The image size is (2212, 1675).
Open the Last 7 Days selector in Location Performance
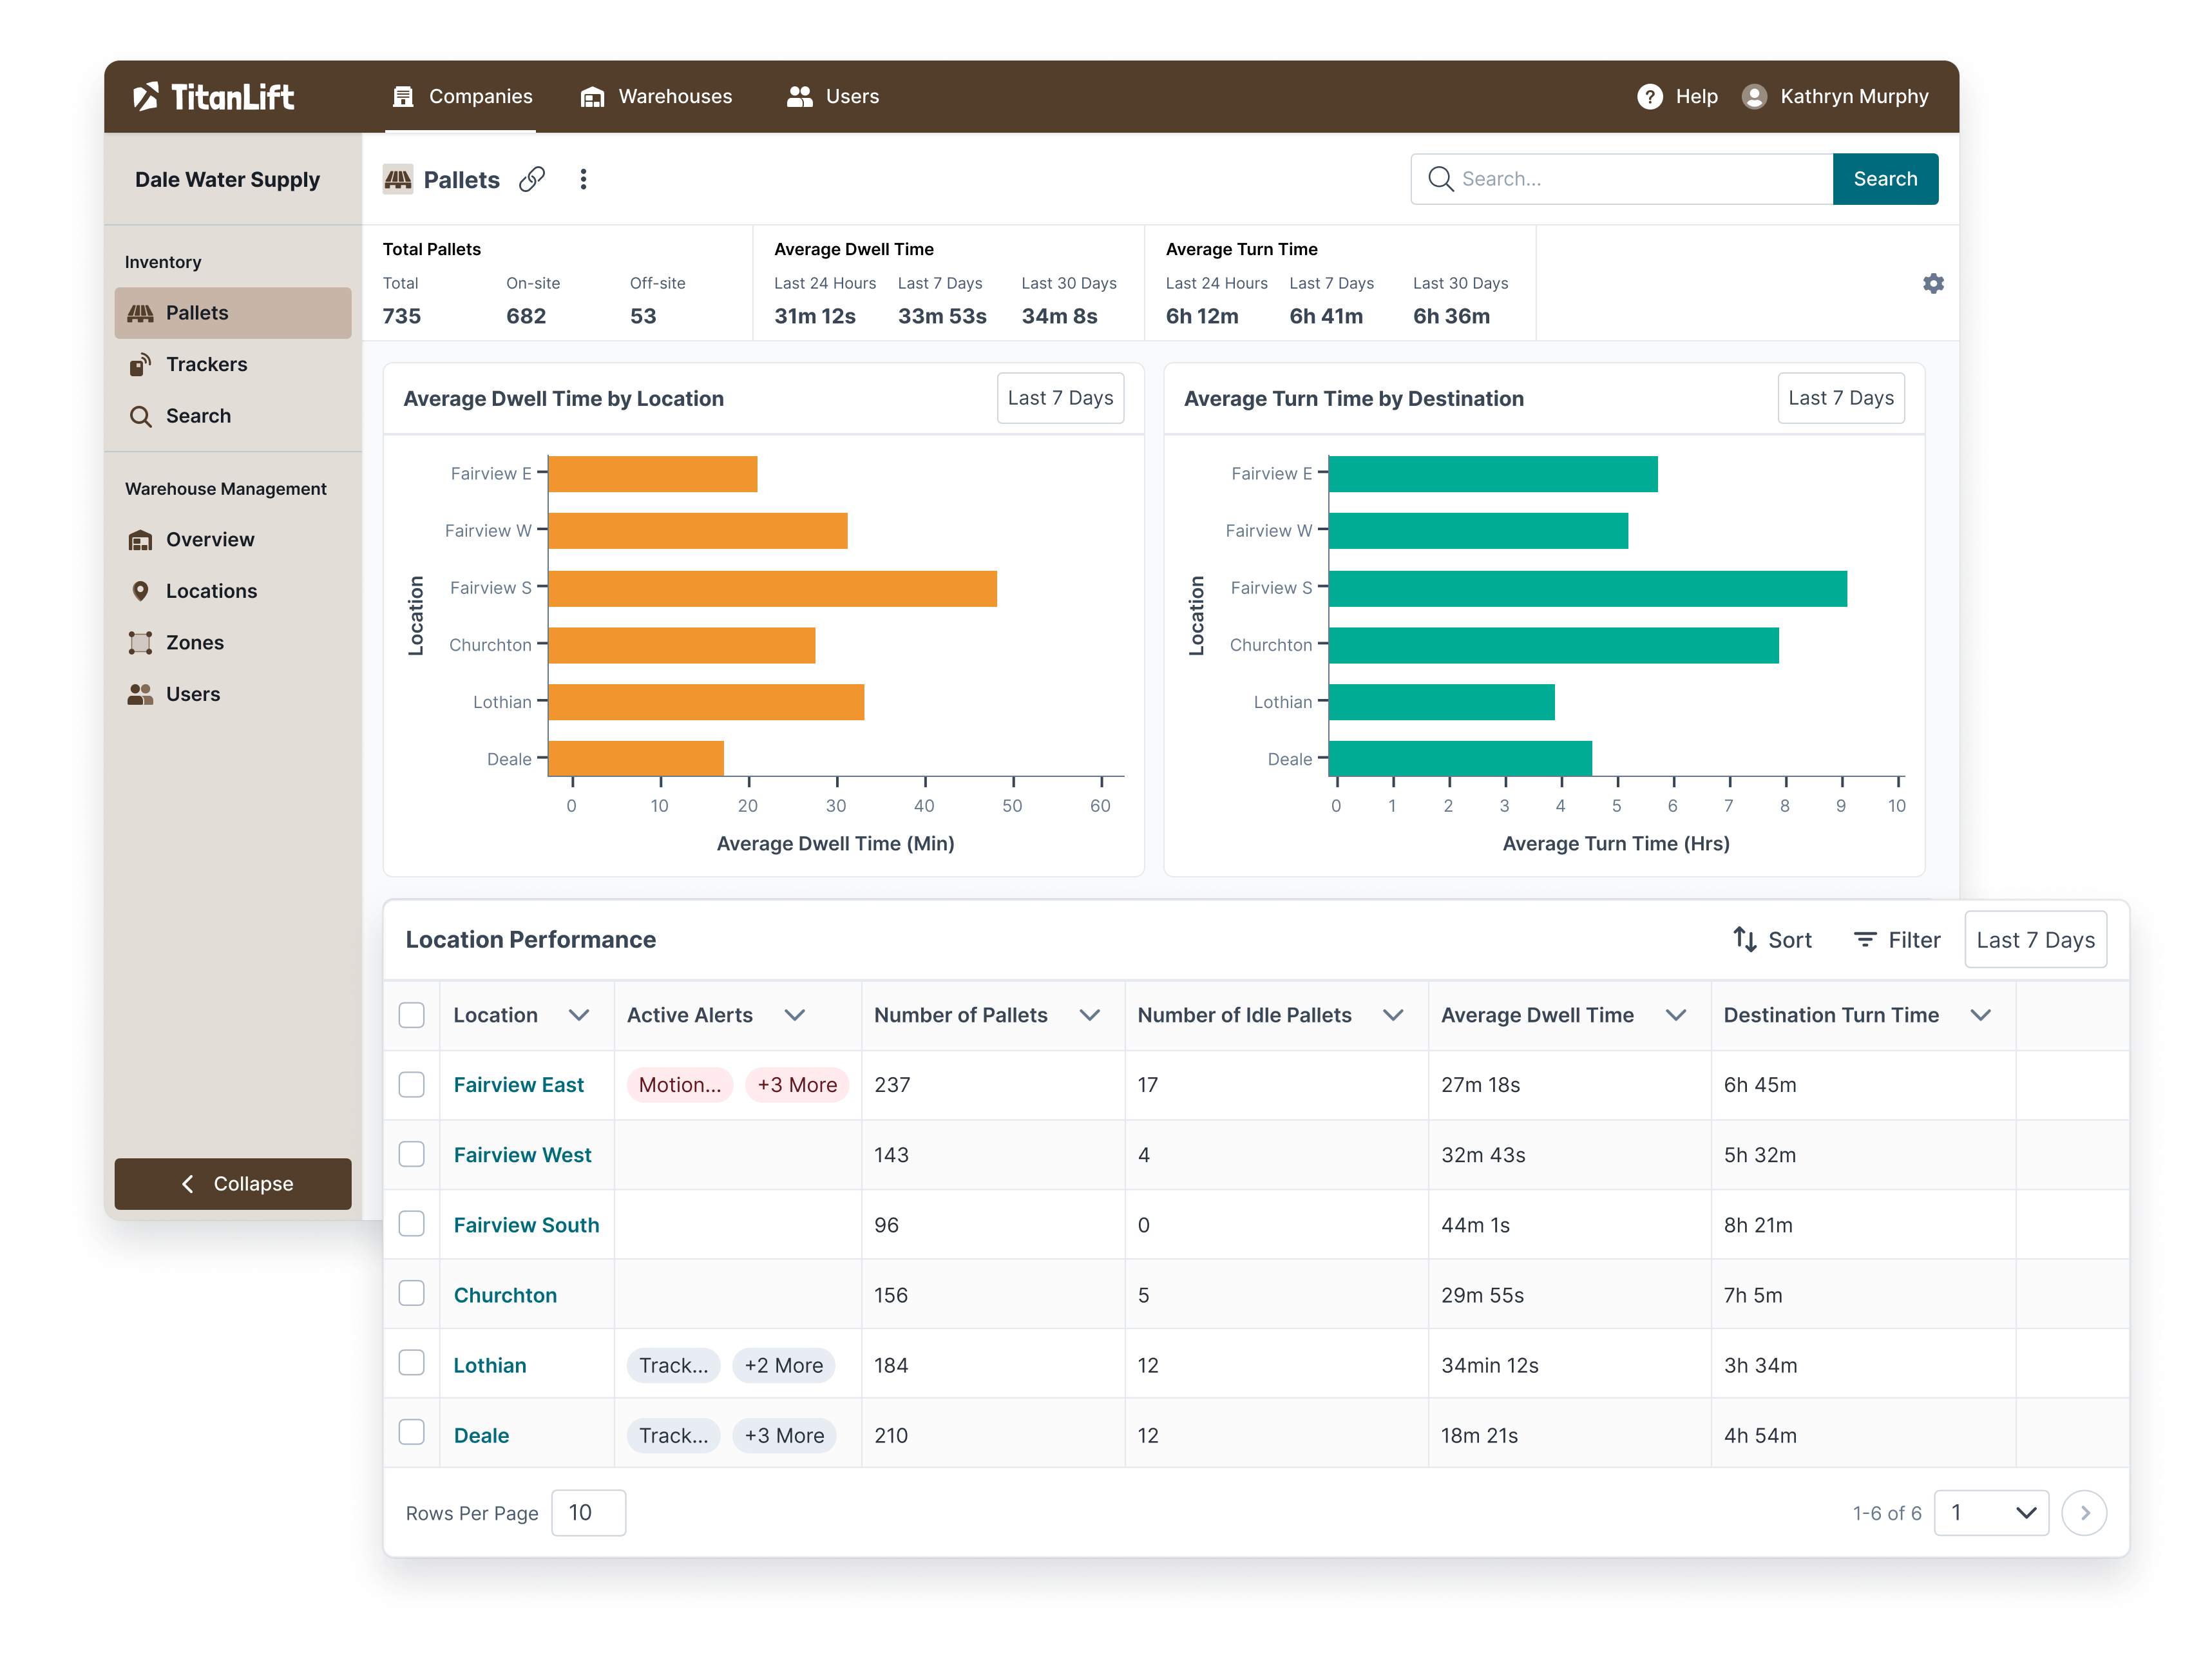click(x=2035, y=939)
